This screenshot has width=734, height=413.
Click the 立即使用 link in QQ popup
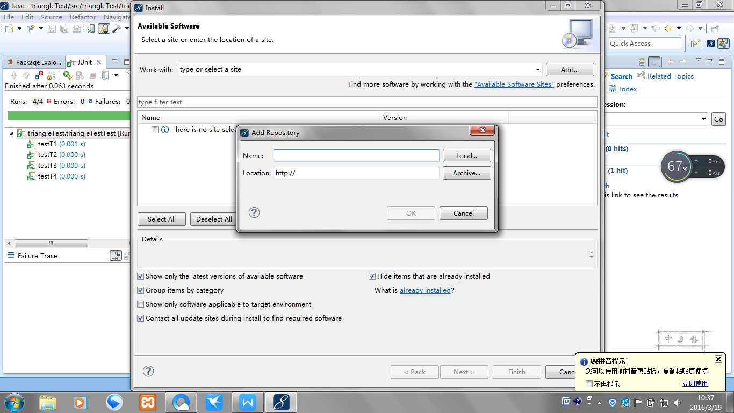[695, 383]
